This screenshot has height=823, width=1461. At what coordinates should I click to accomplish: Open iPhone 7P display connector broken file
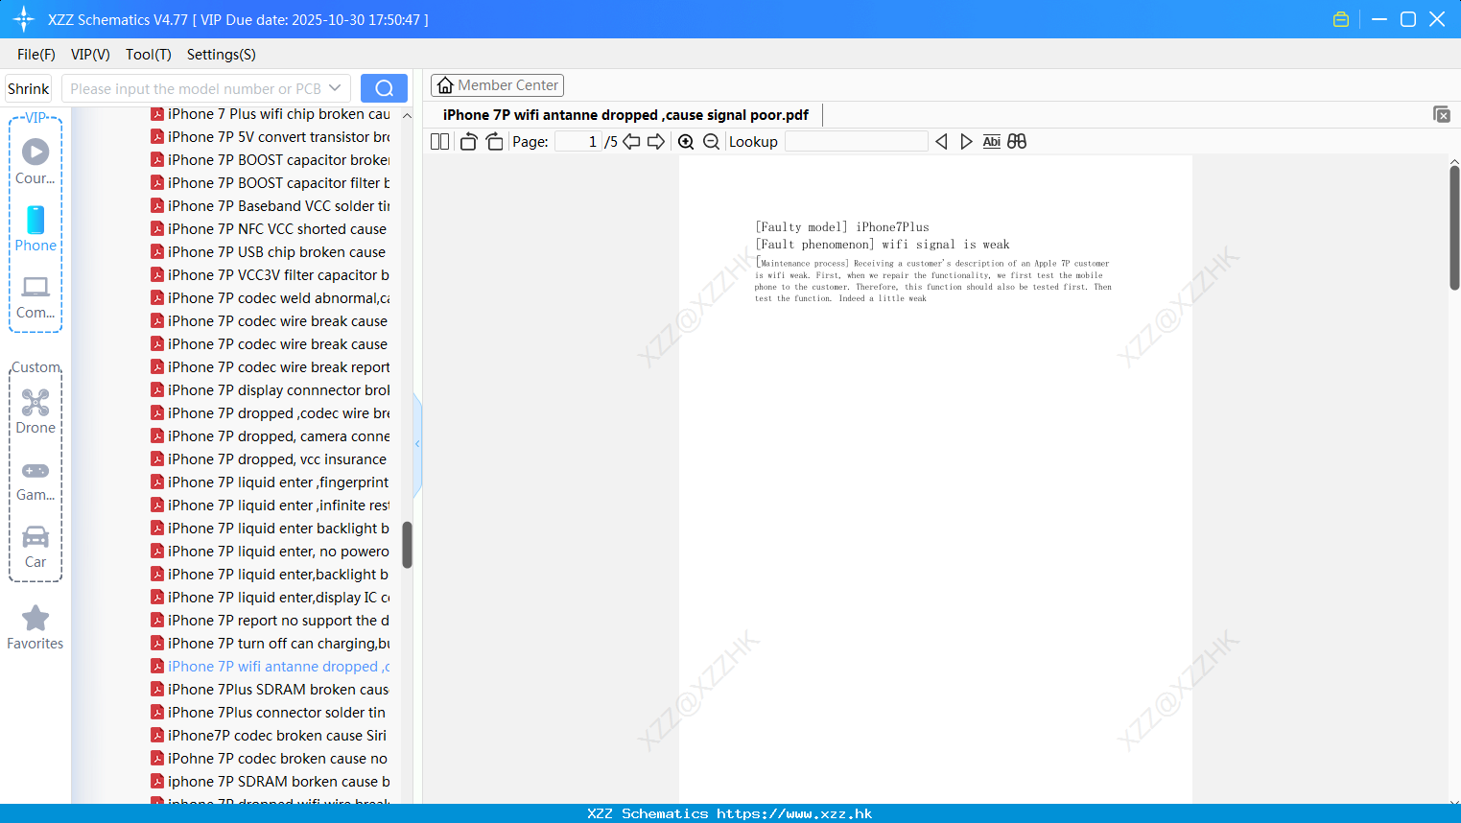coord(271,390)
